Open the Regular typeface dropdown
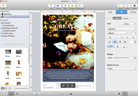This screenshot has width=138, height=96. tap(117, 33)
